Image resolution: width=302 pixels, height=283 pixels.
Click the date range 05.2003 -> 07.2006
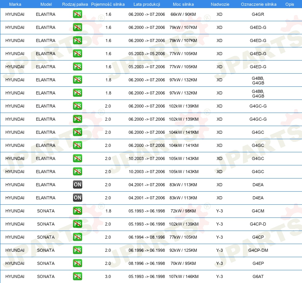tap(147, 67)
